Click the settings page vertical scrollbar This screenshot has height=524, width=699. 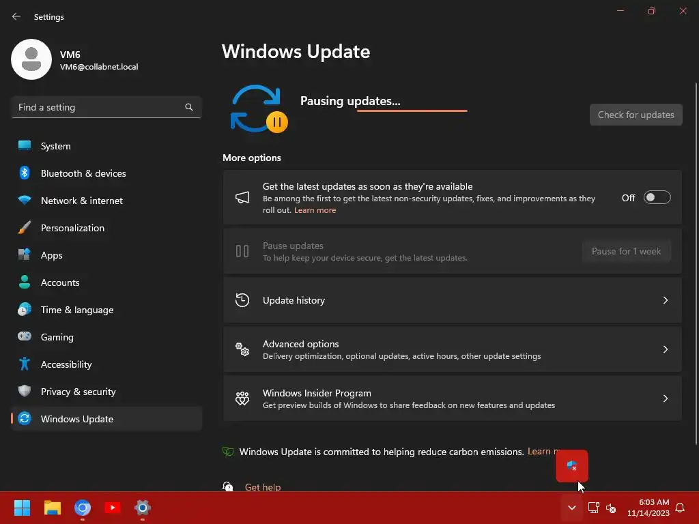(696, 263)
